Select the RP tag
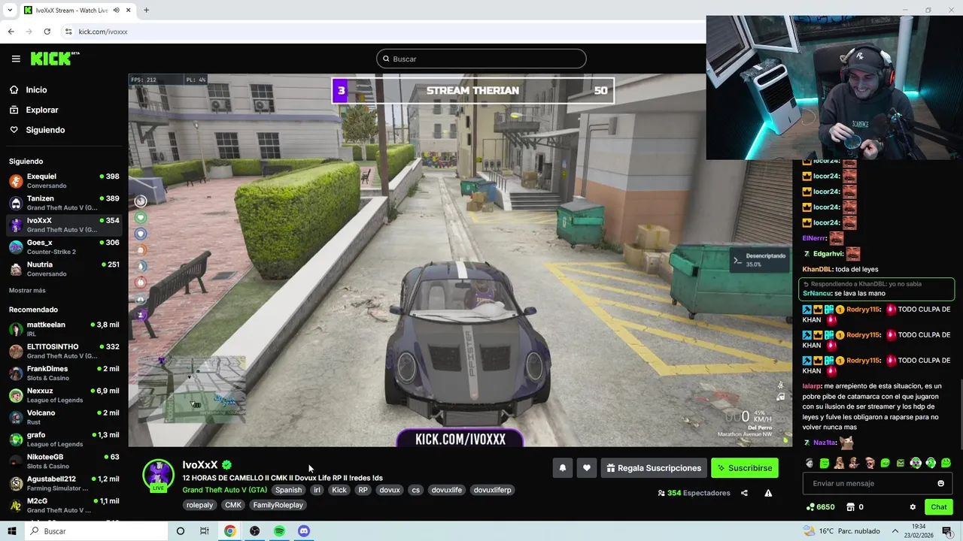This screenshot has height=541, width=963. pyautogui.click(x=363, y=490)
